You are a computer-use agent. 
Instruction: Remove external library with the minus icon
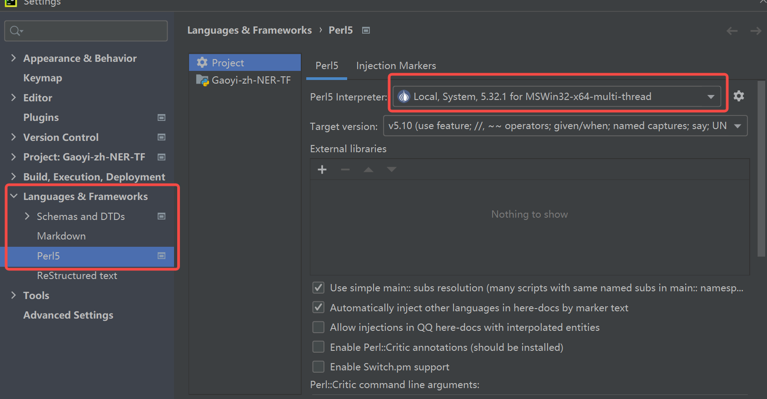click(345, 170)
